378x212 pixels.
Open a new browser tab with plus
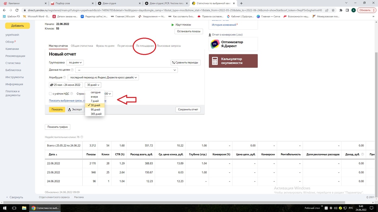(241, 3)
